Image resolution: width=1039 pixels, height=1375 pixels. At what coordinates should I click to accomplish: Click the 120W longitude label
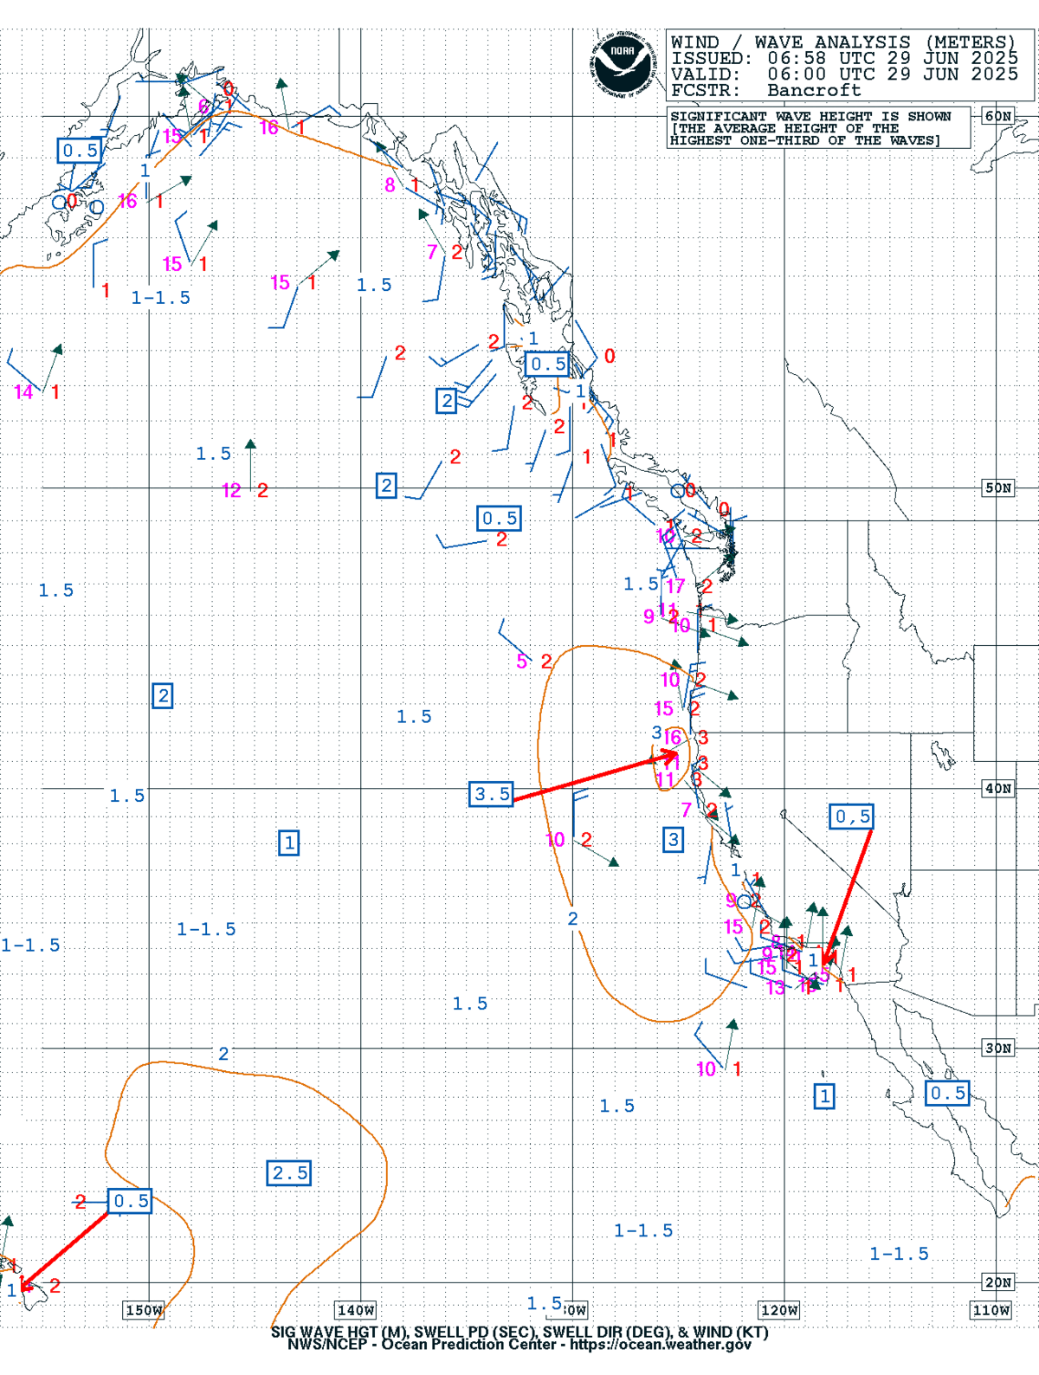[779, 1310]
